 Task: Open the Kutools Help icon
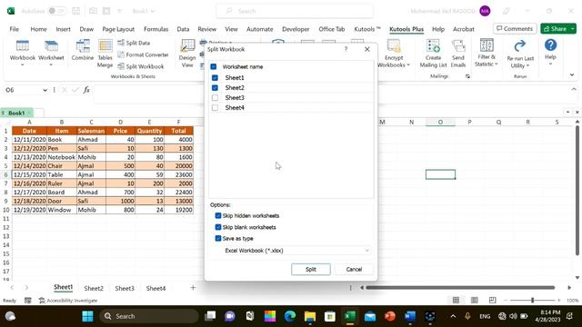point(550,45)
